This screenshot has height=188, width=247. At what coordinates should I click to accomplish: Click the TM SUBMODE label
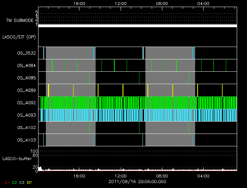click(19, 20)
